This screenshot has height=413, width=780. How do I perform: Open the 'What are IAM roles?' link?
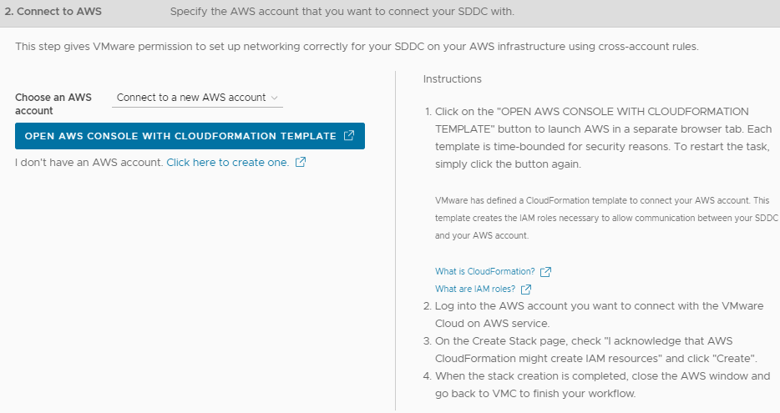[475, 289]
